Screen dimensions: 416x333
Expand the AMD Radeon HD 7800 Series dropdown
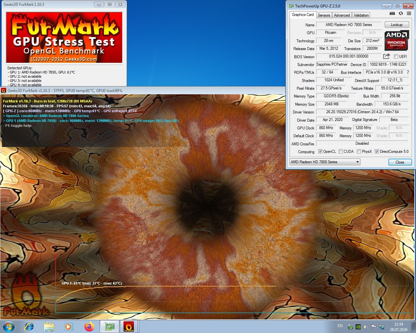tap(325, 162)
